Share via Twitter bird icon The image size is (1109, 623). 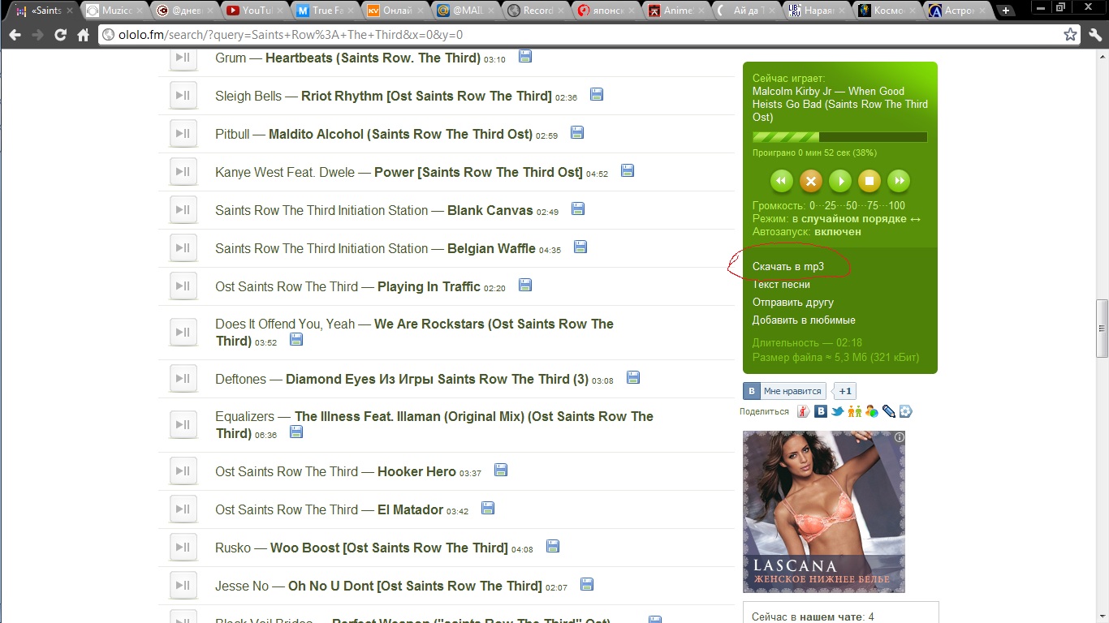coord(837,411)
